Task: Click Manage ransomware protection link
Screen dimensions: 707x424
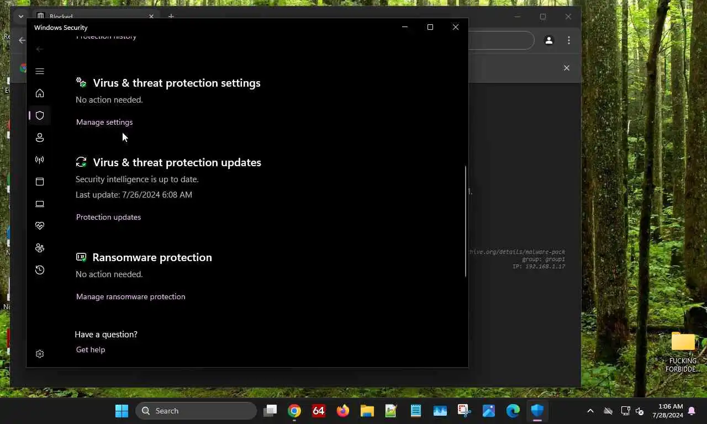Action: (x=130, y=296)
